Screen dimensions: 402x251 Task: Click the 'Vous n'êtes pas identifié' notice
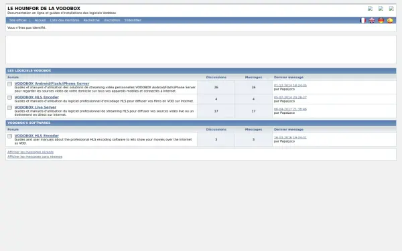pos(27,27)
